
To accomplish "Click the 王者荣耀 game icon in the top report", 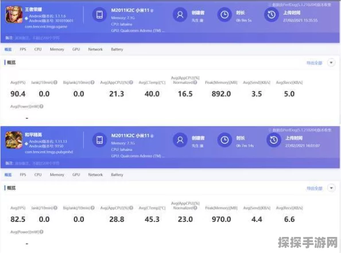I will pos(14,14).
